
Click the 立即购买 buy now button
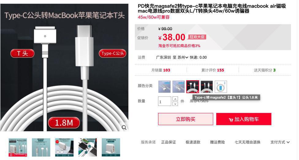(x=186, y=119)
